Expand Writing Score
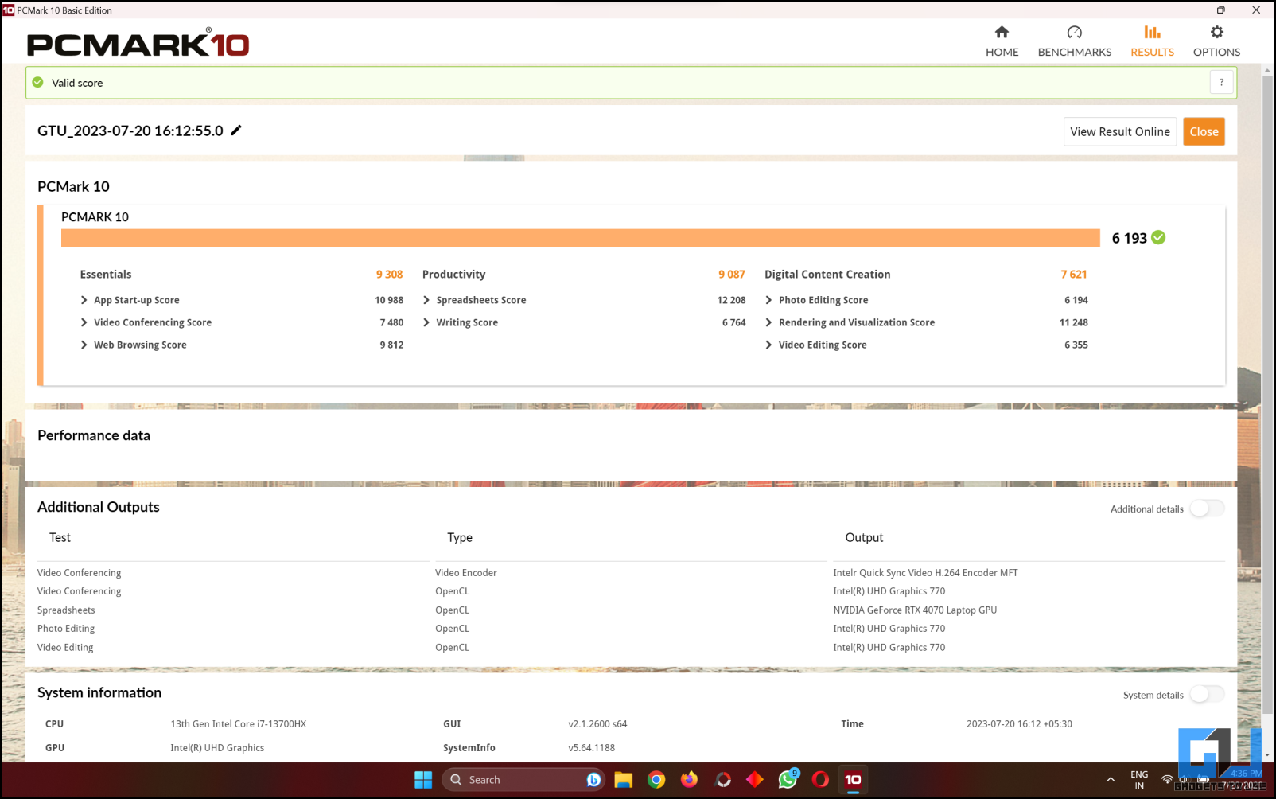This screenshot has width=1276, height=799. tap(426, 322)
